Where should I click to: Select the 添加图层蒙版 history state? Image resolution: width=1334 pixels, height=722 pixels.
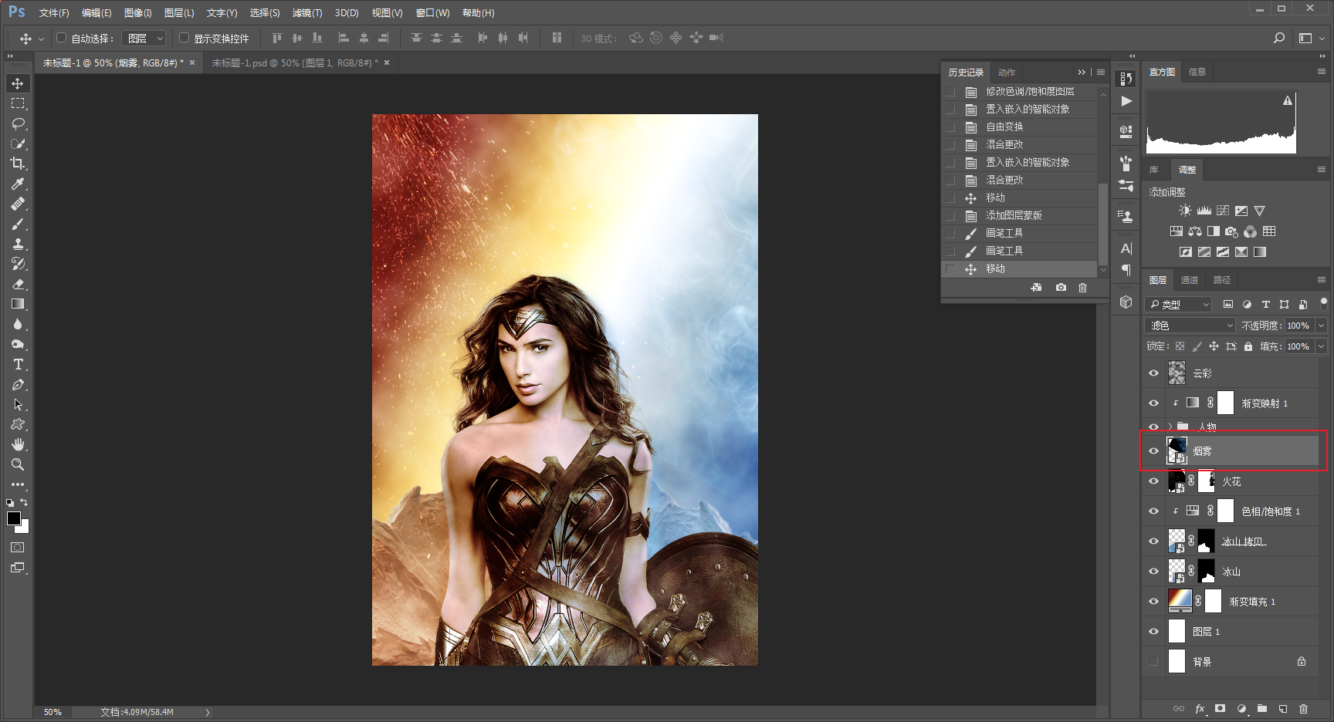tap(1019, 215)
